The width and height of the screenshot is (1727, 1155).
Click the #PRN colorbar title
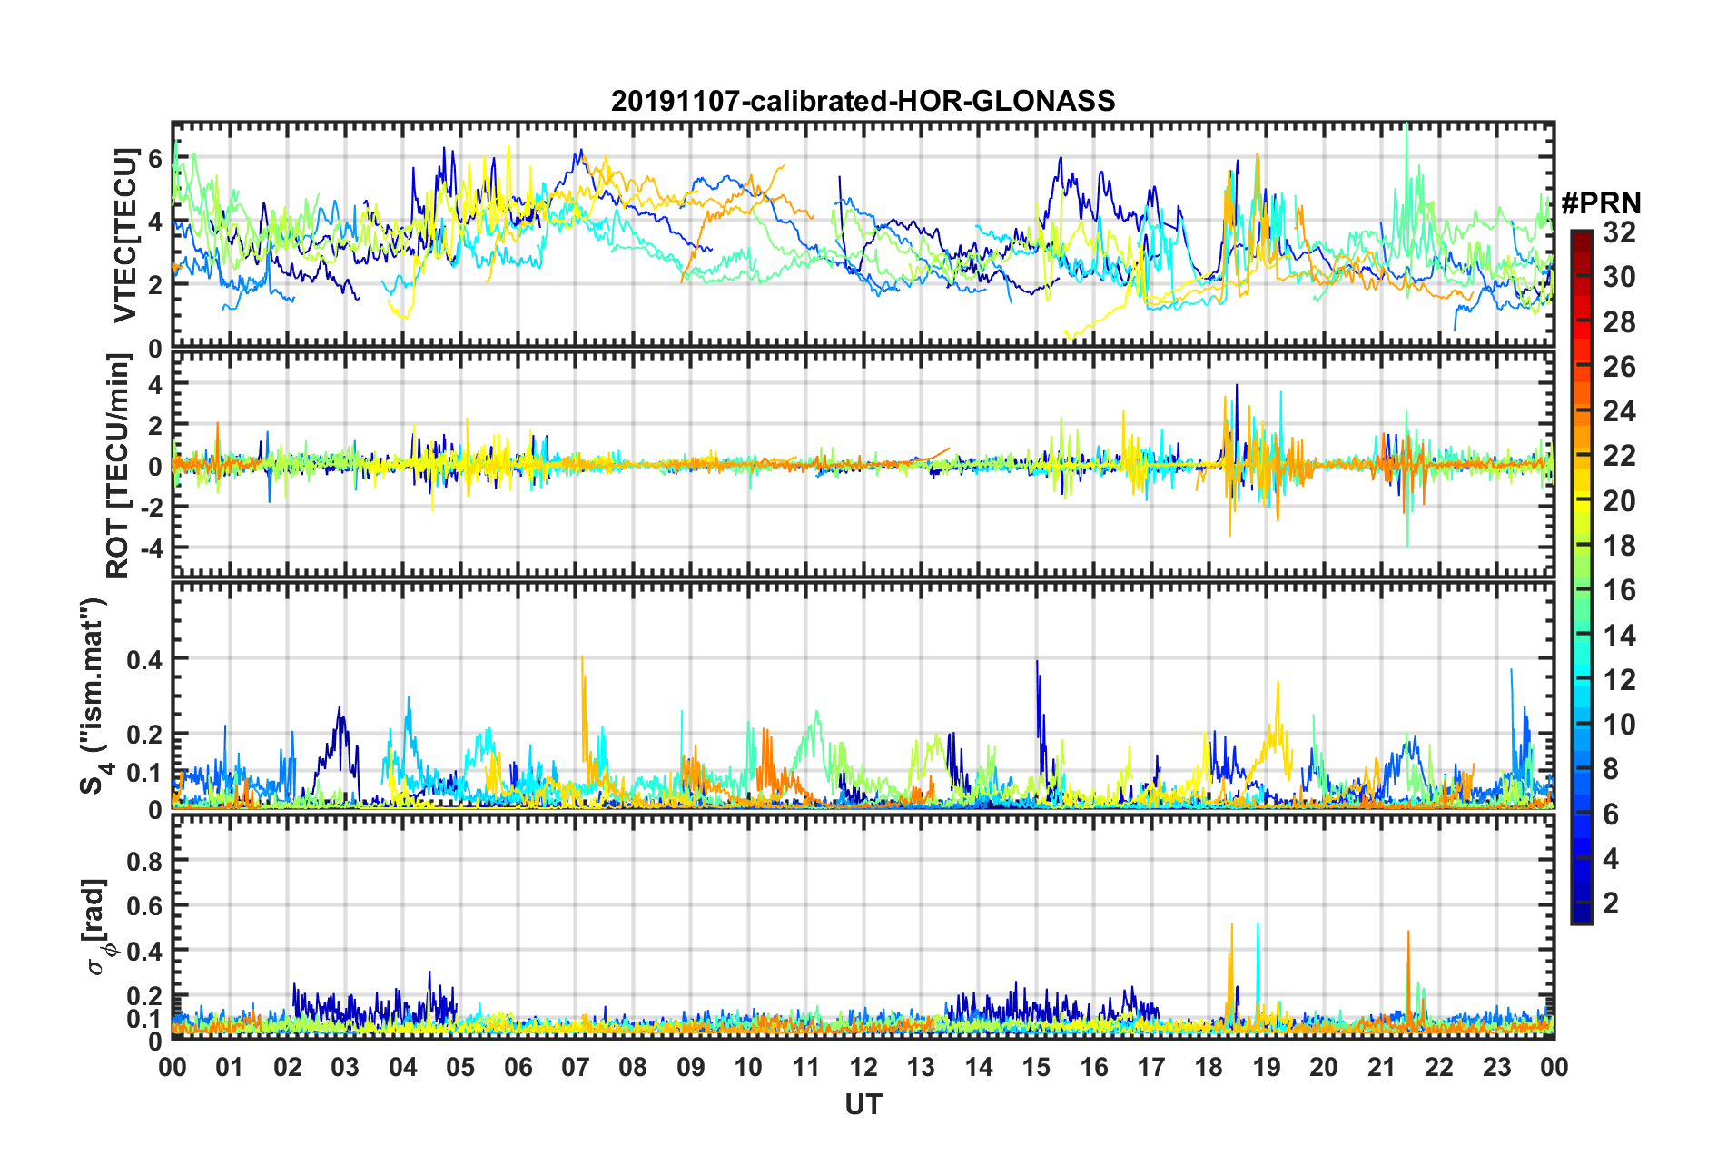pyautogui.click(x=1601, y=203)
